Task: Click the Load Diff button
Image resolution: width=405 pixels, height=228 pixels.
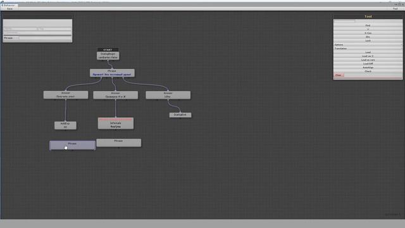Action: [x=368, y=63]
